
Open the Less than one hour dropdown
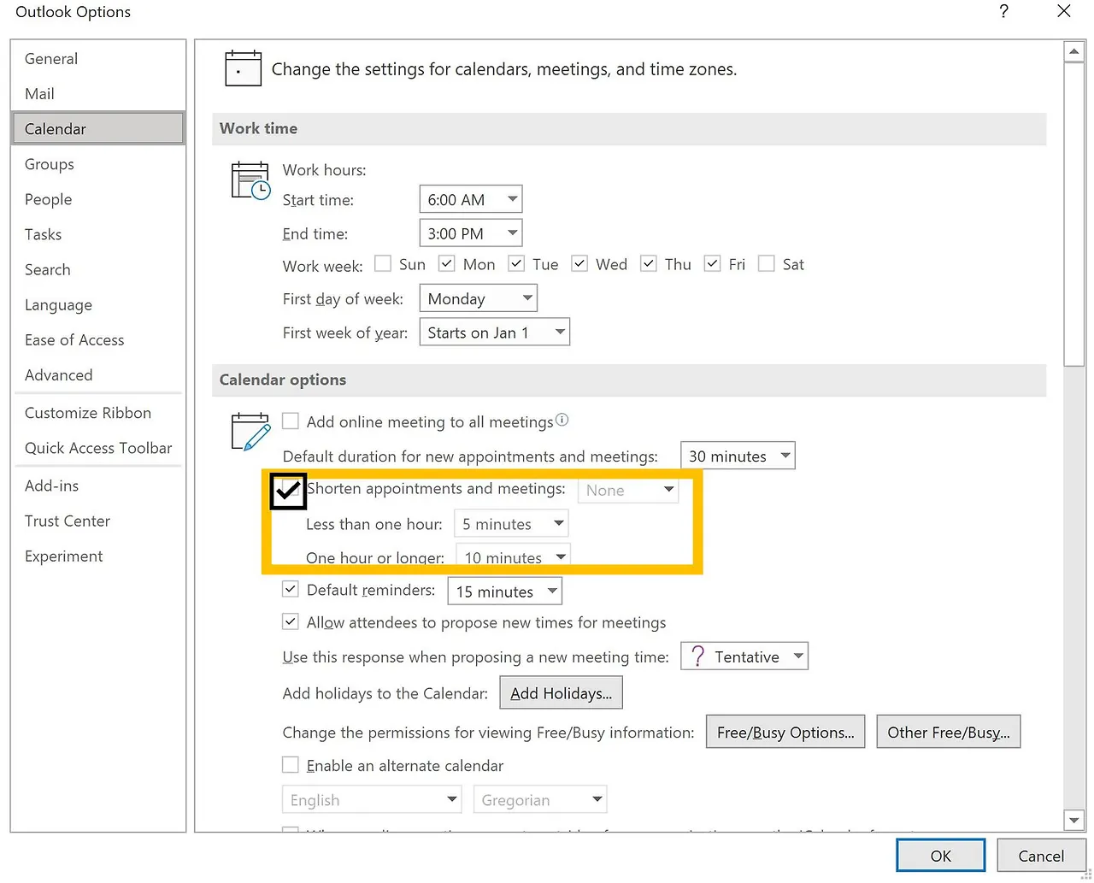(x=511, y=524)
